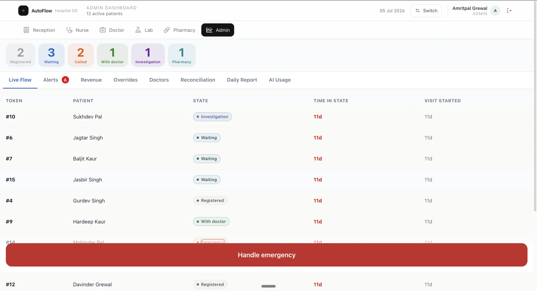537x291 pixels.
Task: Click the Pharmacy pill icon
Action: (167, 30)
